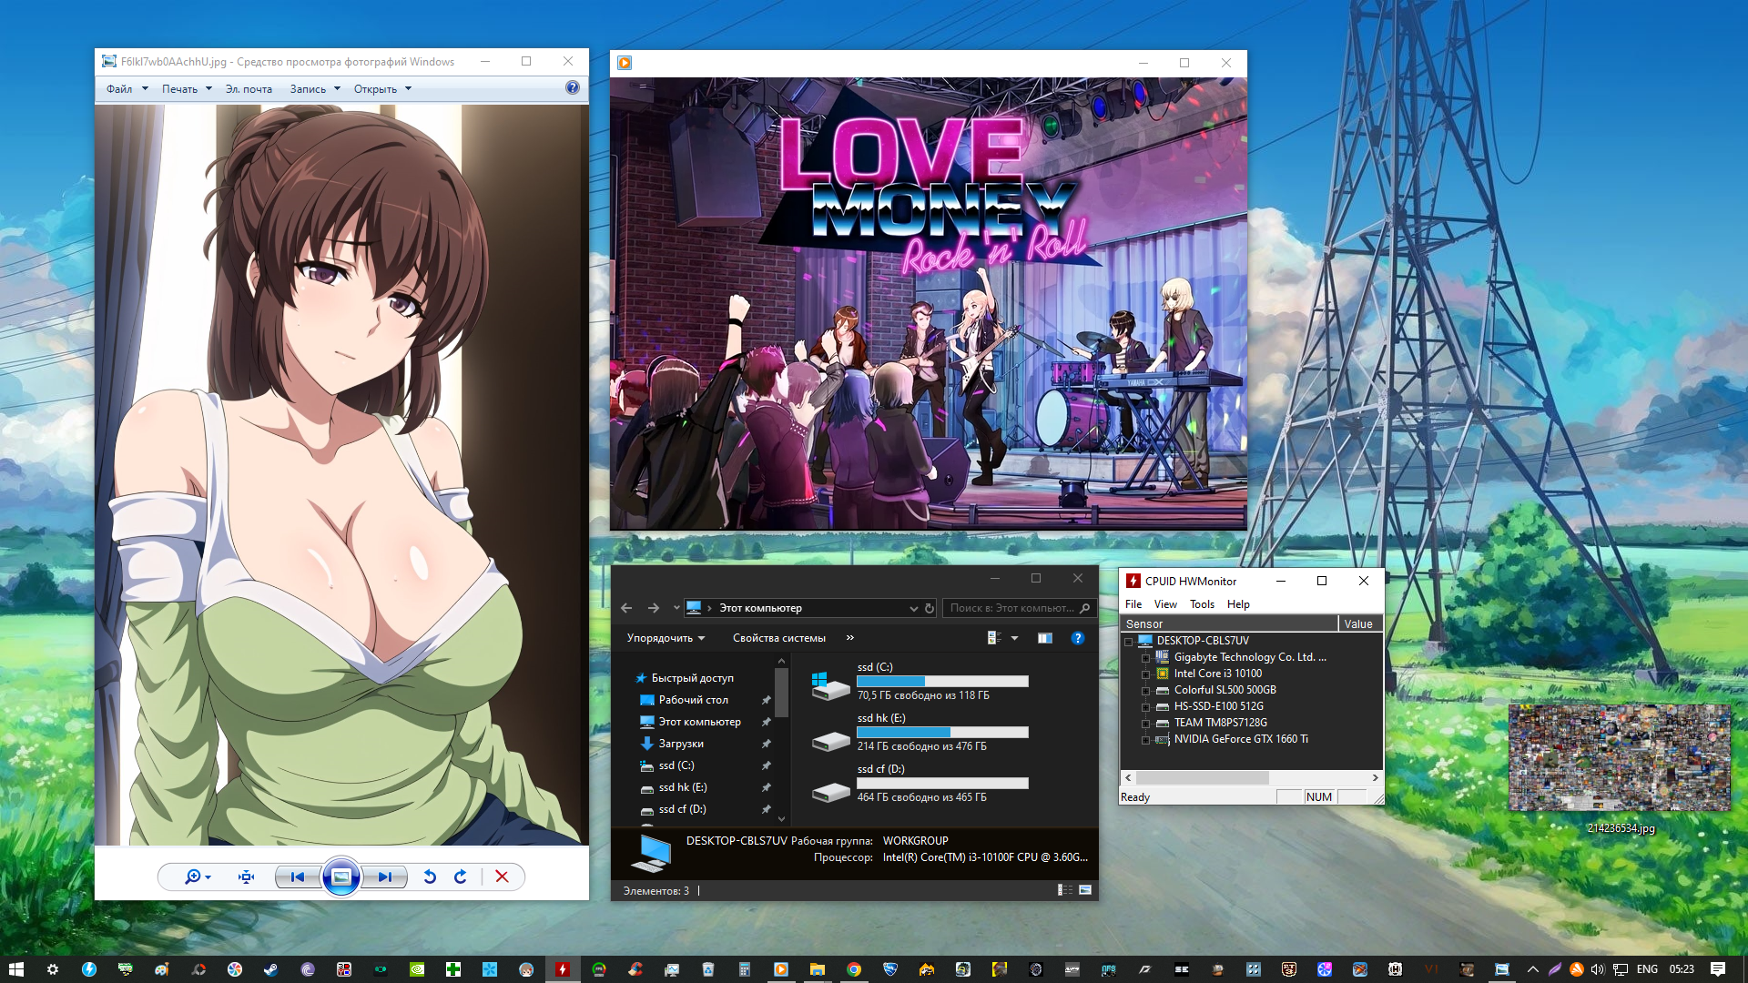Viewport: 1748px width, 983px height.
Task: Switch to details view in Explorer status bar
Action: [1064, 890]
